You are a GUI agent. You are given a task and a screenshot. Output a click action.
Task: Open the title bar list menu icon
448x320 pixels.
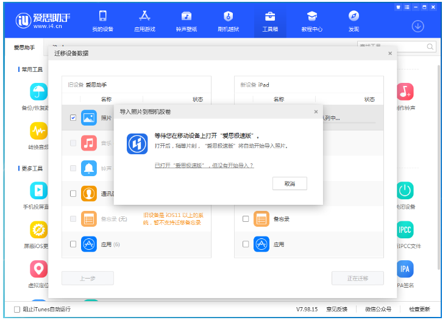coord(407,7)
